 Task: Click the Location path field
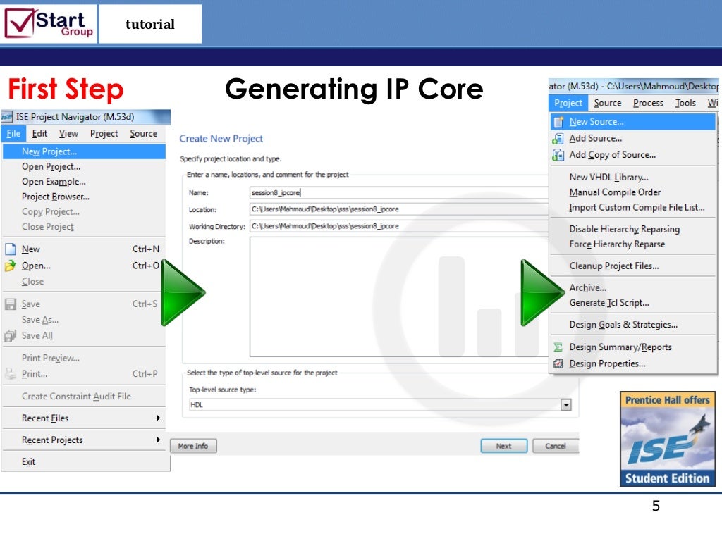pyautogui.click(x=399, y=209)
